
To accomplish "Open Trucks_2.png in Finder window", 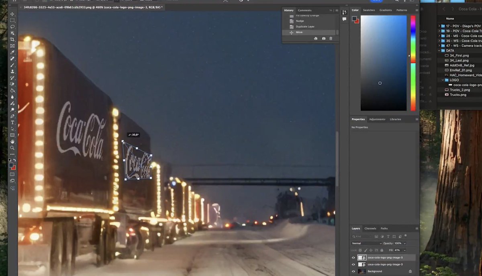I will [x=460, y=90].
